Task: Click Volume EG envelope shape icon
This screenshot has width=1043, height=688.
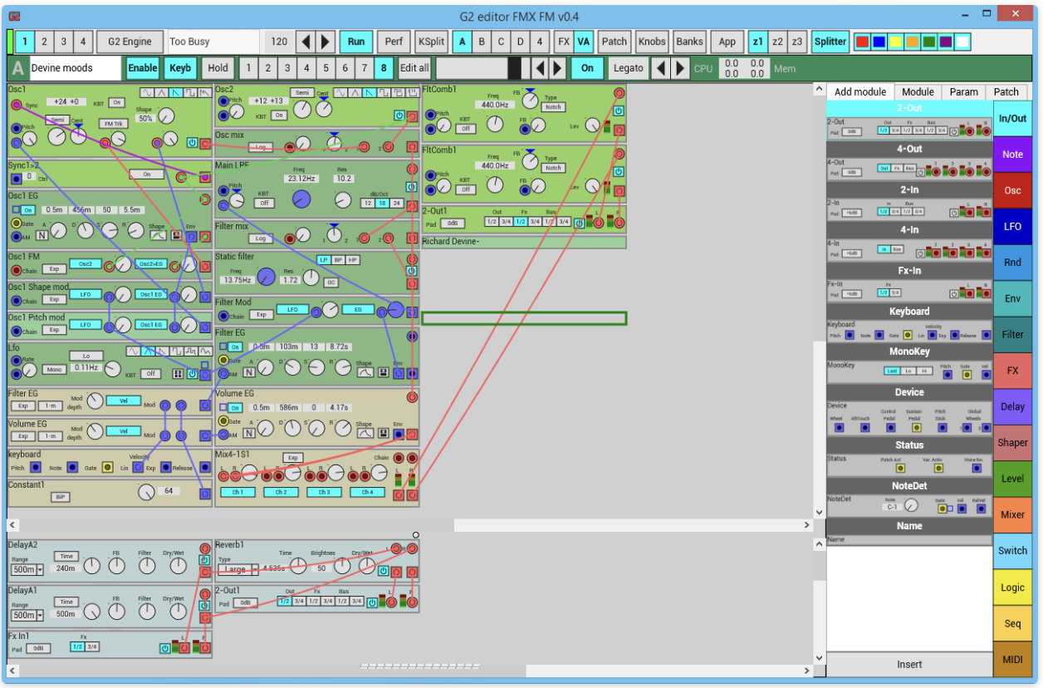Action: 365,434
